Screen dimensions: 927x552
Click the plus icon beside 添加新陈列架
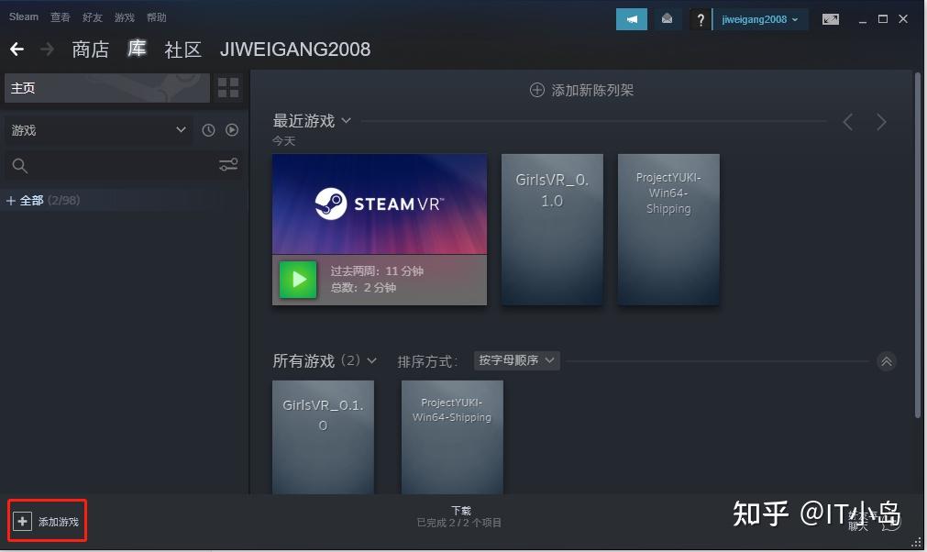[x=536, y=90]
